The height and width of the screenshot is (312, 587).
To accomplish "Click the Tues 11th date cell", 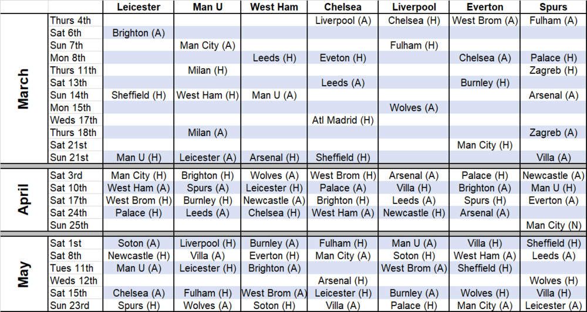I will (76, 268).
